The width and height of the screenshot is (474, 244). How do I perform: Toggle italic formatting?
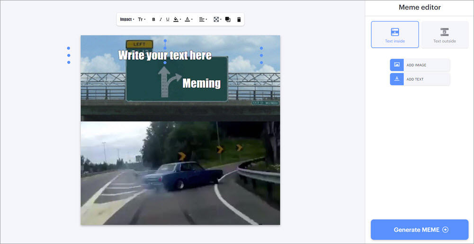(x=161, y=19)
